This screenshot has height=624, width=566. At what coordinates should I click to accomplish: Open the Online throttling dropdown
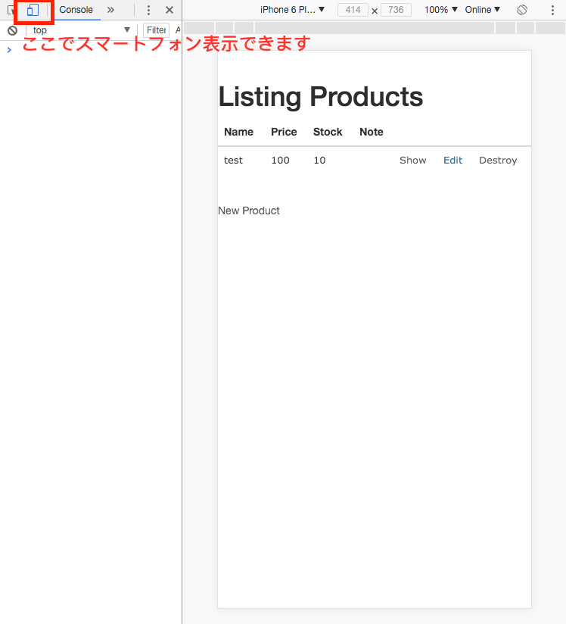[x=483, y=10]
